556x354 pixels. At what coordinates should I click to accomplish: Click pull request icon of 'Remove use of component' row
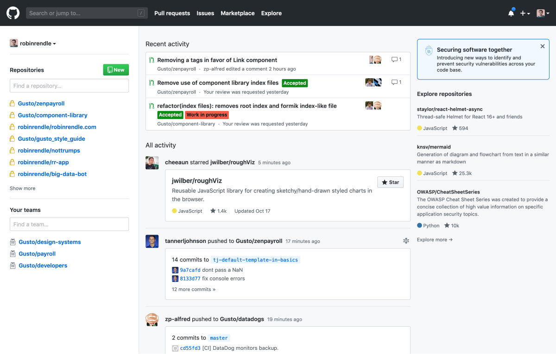click(x=152, y=83)
